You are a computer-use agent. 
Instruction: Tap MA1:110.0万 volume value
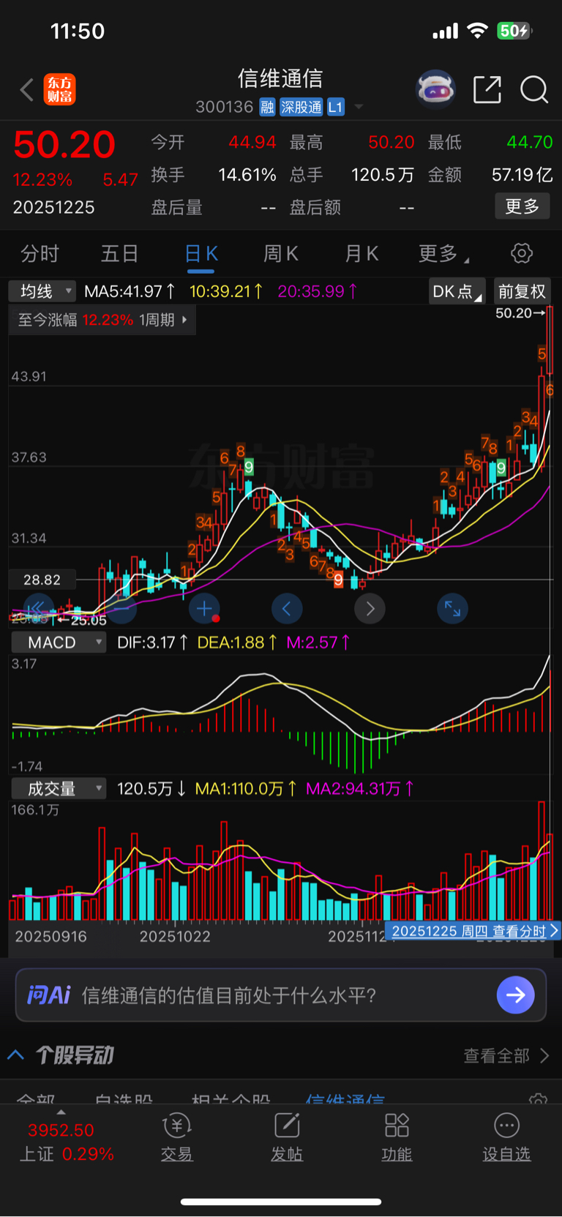click(x=246, y=789)
